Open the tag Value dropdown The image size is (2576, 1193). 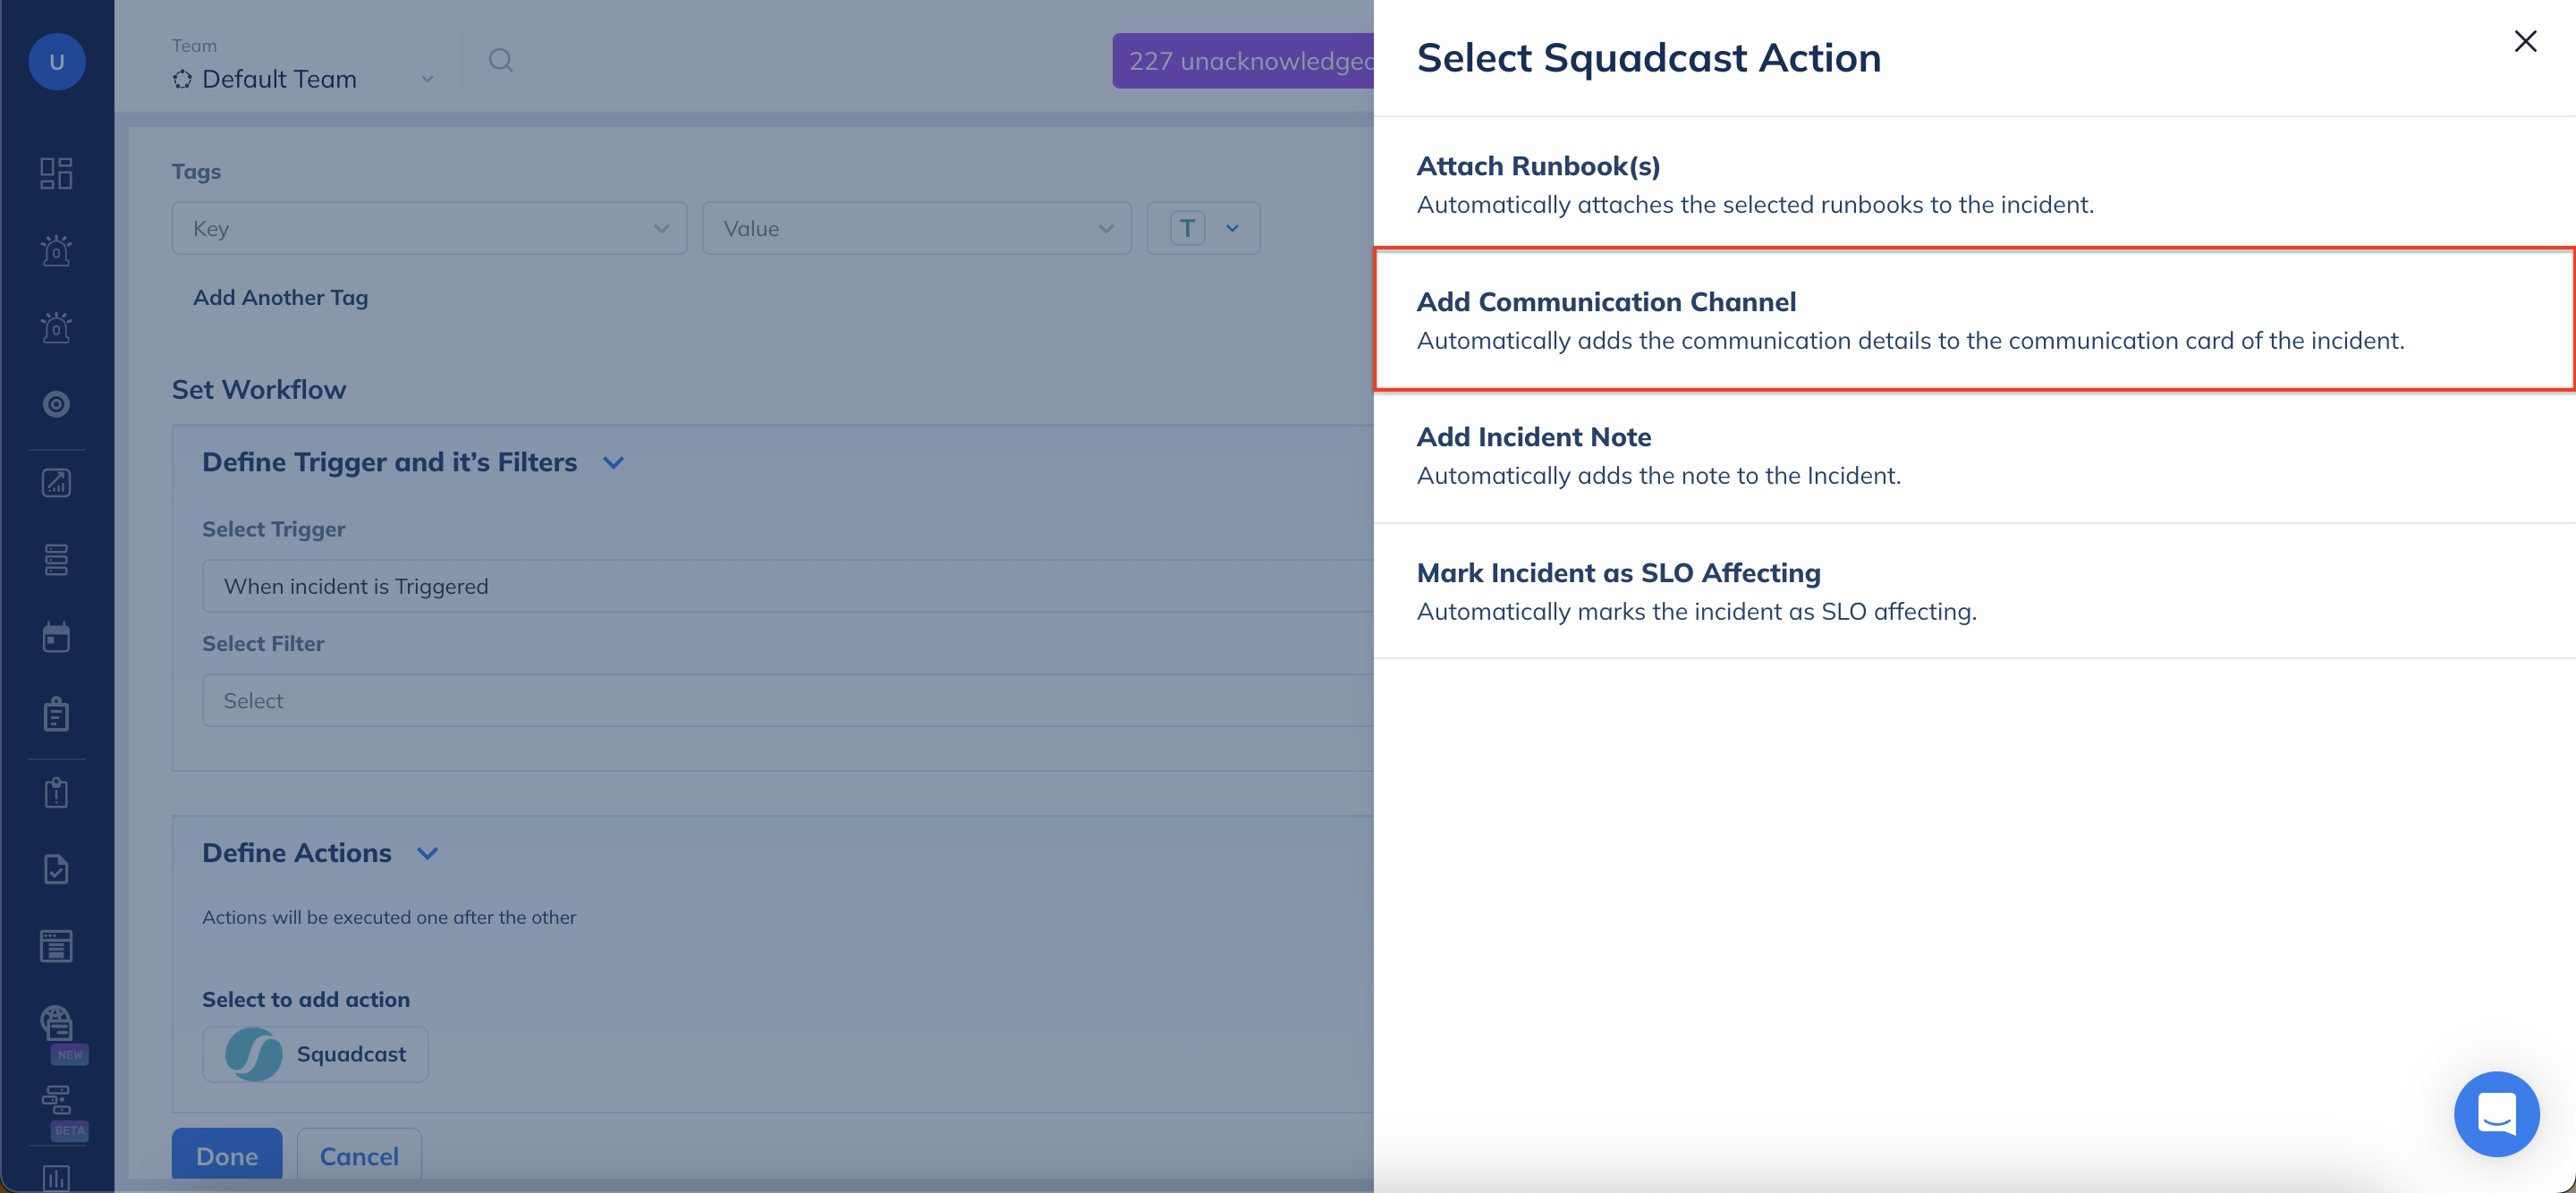click(x=916, y=228)
